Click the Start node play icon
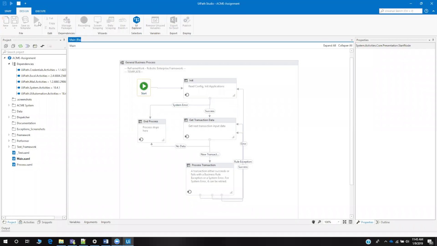 pyautogui.click(x=144, y=86)
